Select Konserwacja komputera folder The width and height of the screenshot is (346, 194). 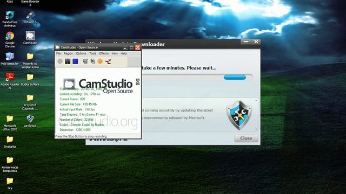[x=10, y=164]
